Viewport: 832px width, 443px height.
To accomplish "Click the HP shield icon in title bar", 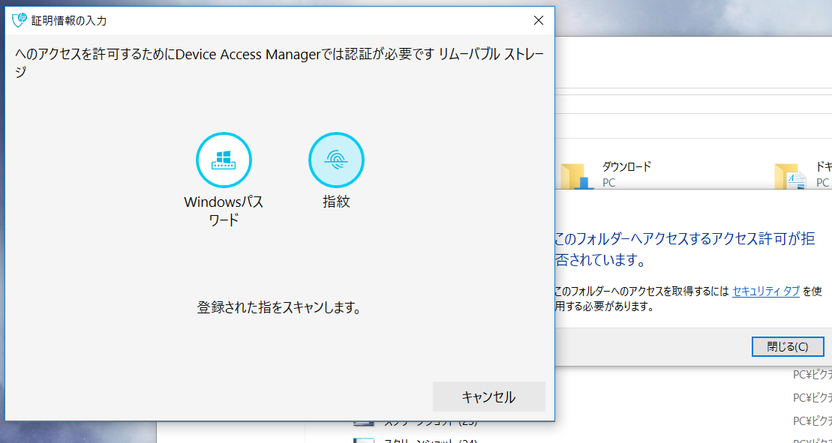I will click(x=19, y=21).
